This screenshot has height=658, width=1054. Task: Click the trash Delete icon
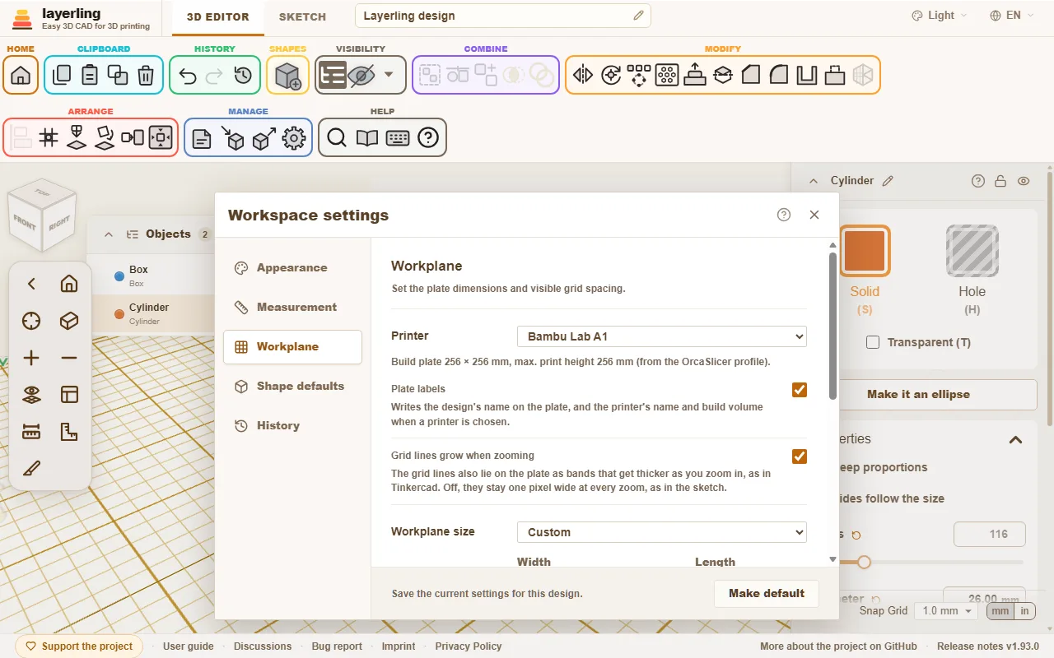146,76
